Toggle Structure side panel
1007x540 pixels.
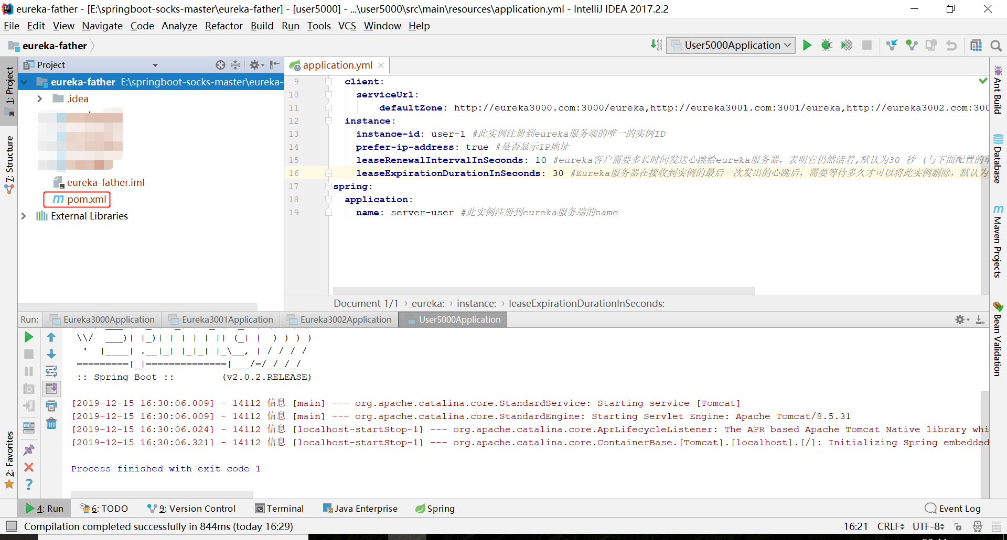[9, 164]
